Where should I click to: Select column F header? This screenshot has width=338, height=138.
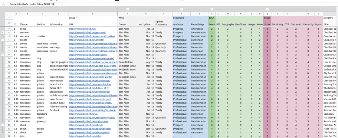[127, 14]
